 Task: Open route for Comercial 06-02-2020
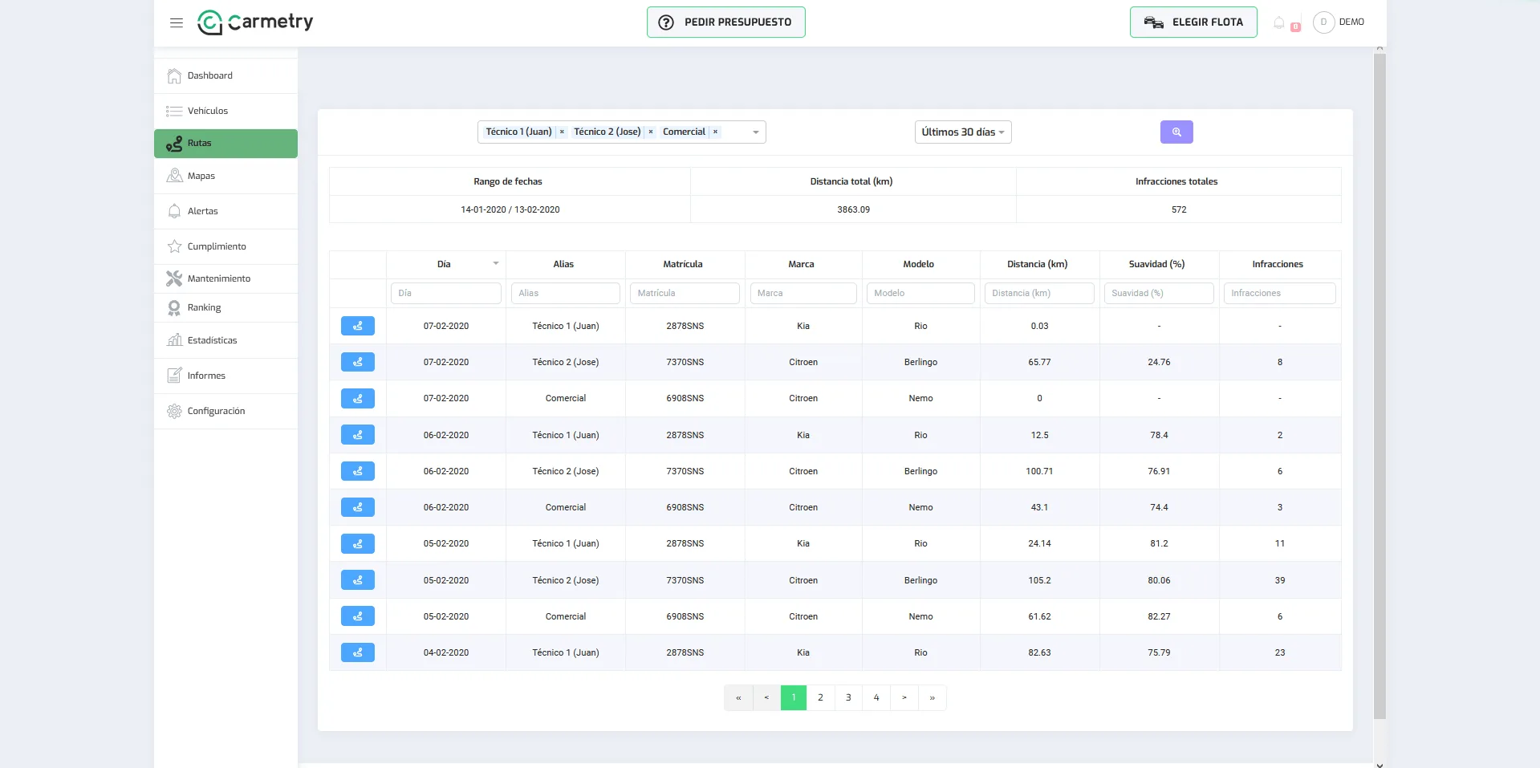(358, 507)
